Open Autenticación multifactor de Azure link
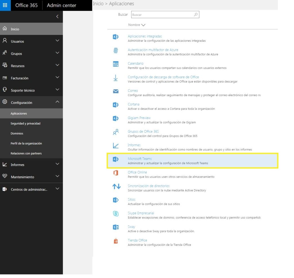This screenshot has height=278, width=294. tap(153, 50)
